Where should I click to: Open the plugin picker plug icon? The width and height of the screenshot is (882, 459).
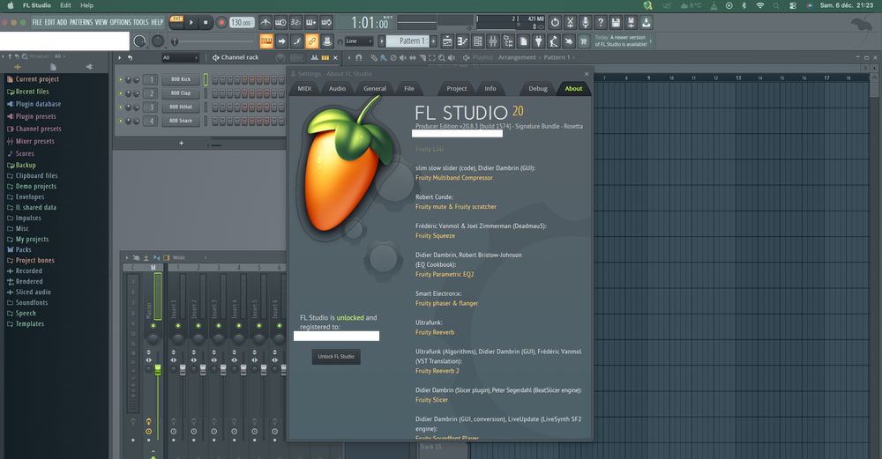tap(538, 41)
